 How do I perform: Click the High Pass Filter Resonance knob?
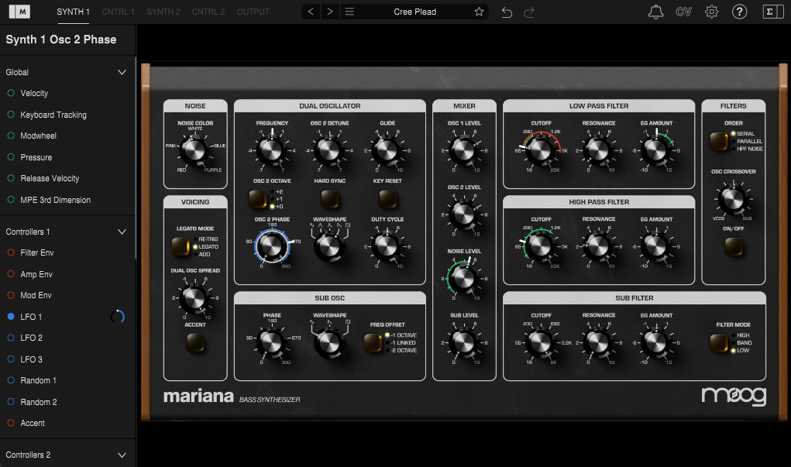coord(599,246)
